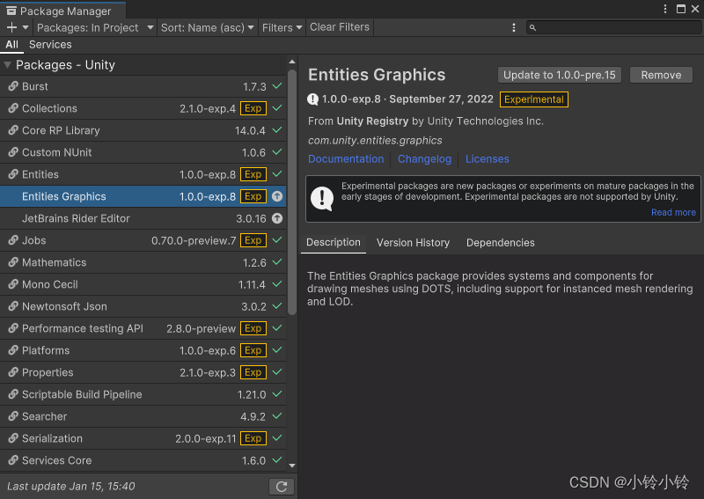Click the link icon beside Platforms
Screen dimensions: 704x499
[13, 350]
